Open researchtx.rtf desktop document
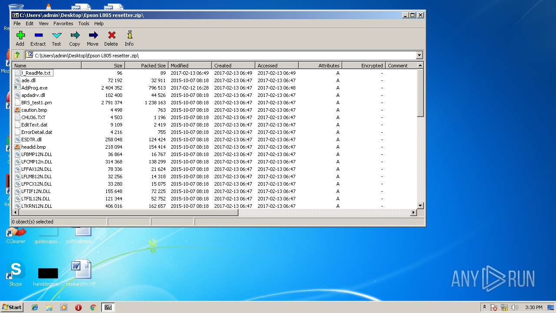Image resolution: width=556 pixels, height=313 pixels. click(x=81, y=273)
